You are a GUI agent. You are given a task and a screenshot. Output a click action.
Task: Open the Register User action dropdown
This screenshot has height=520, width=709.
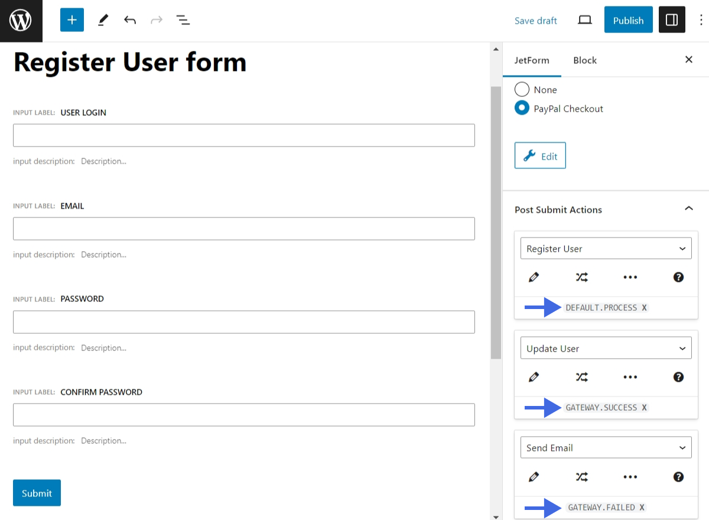[606, 248]
